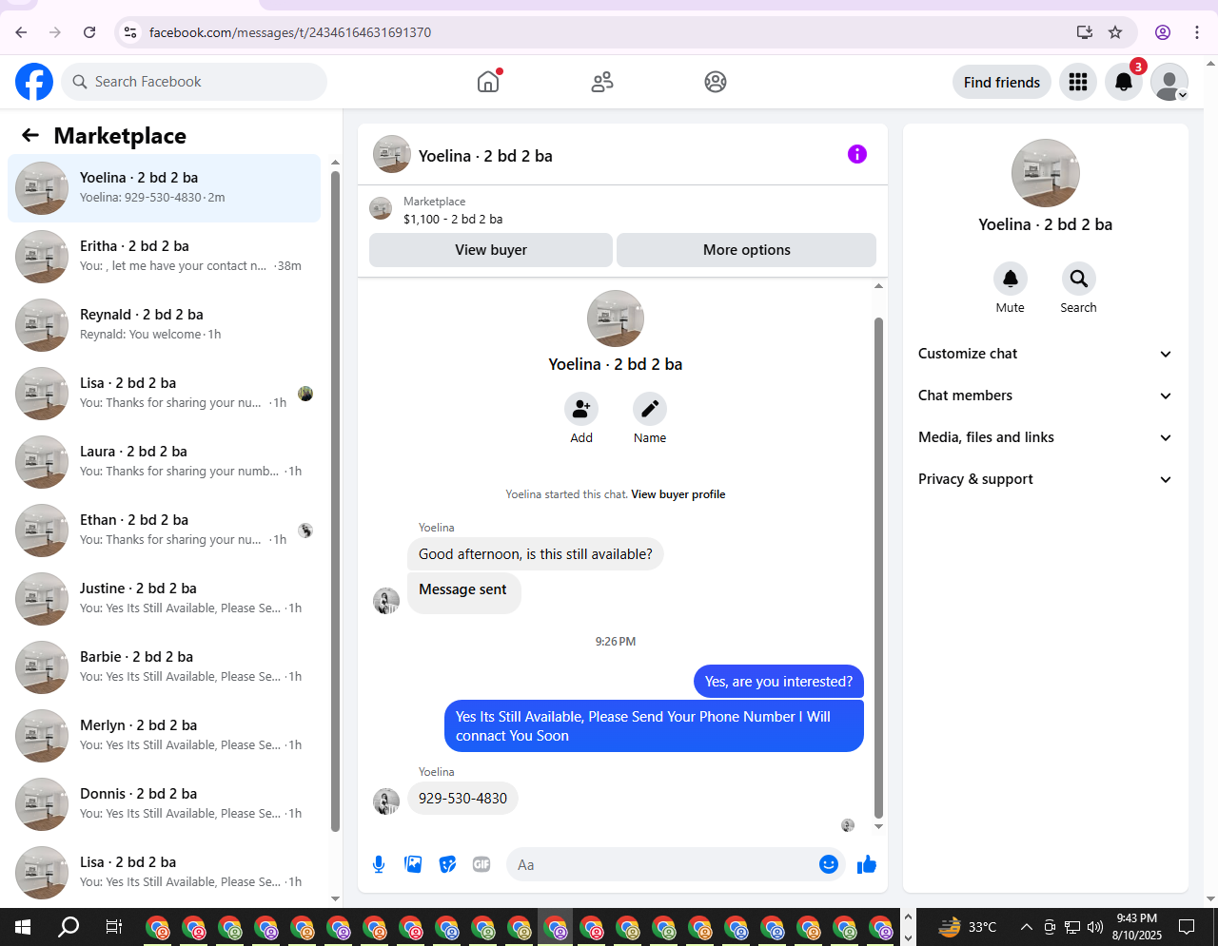Screen dimensions: 1218x946
Task: Expand Media, files and links section
Action: click(1045, 437)
